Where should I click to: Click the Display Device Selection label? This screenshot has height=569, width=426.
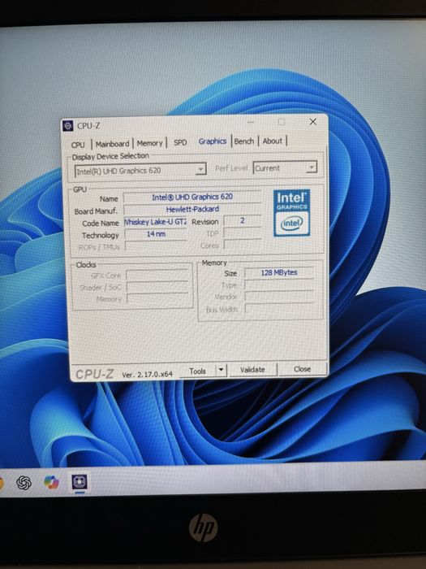110,156
